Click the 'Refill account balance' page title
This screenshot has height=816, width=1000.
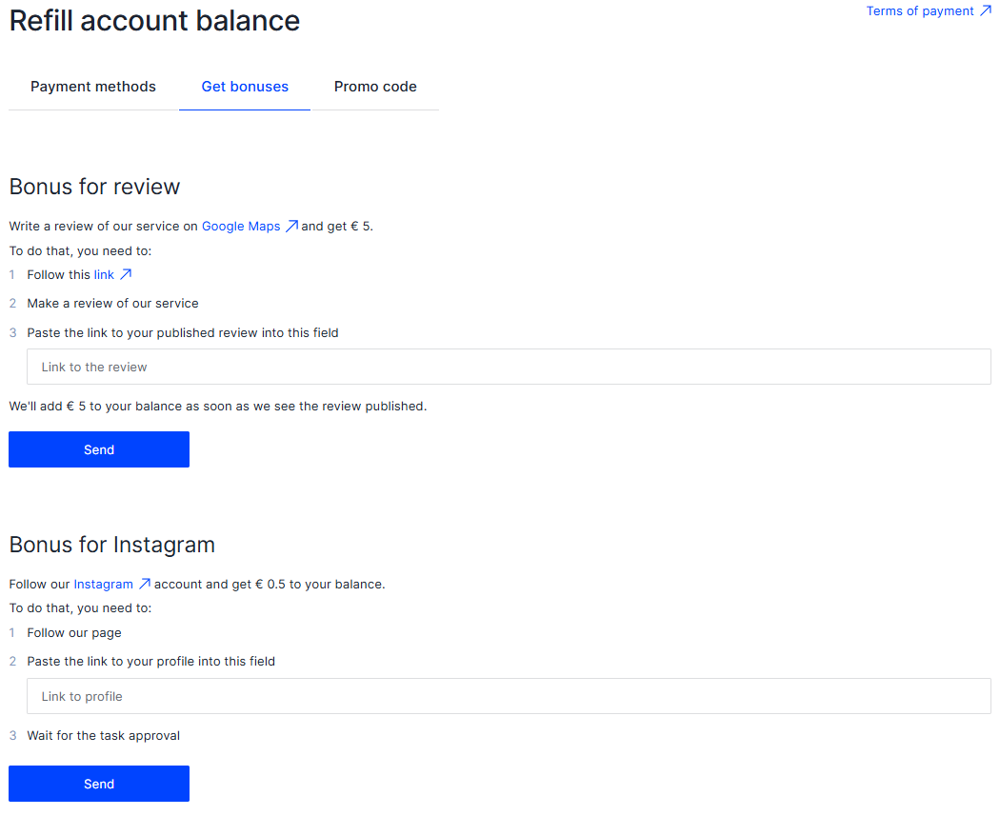pyautogui.click(x=154, y=21)
